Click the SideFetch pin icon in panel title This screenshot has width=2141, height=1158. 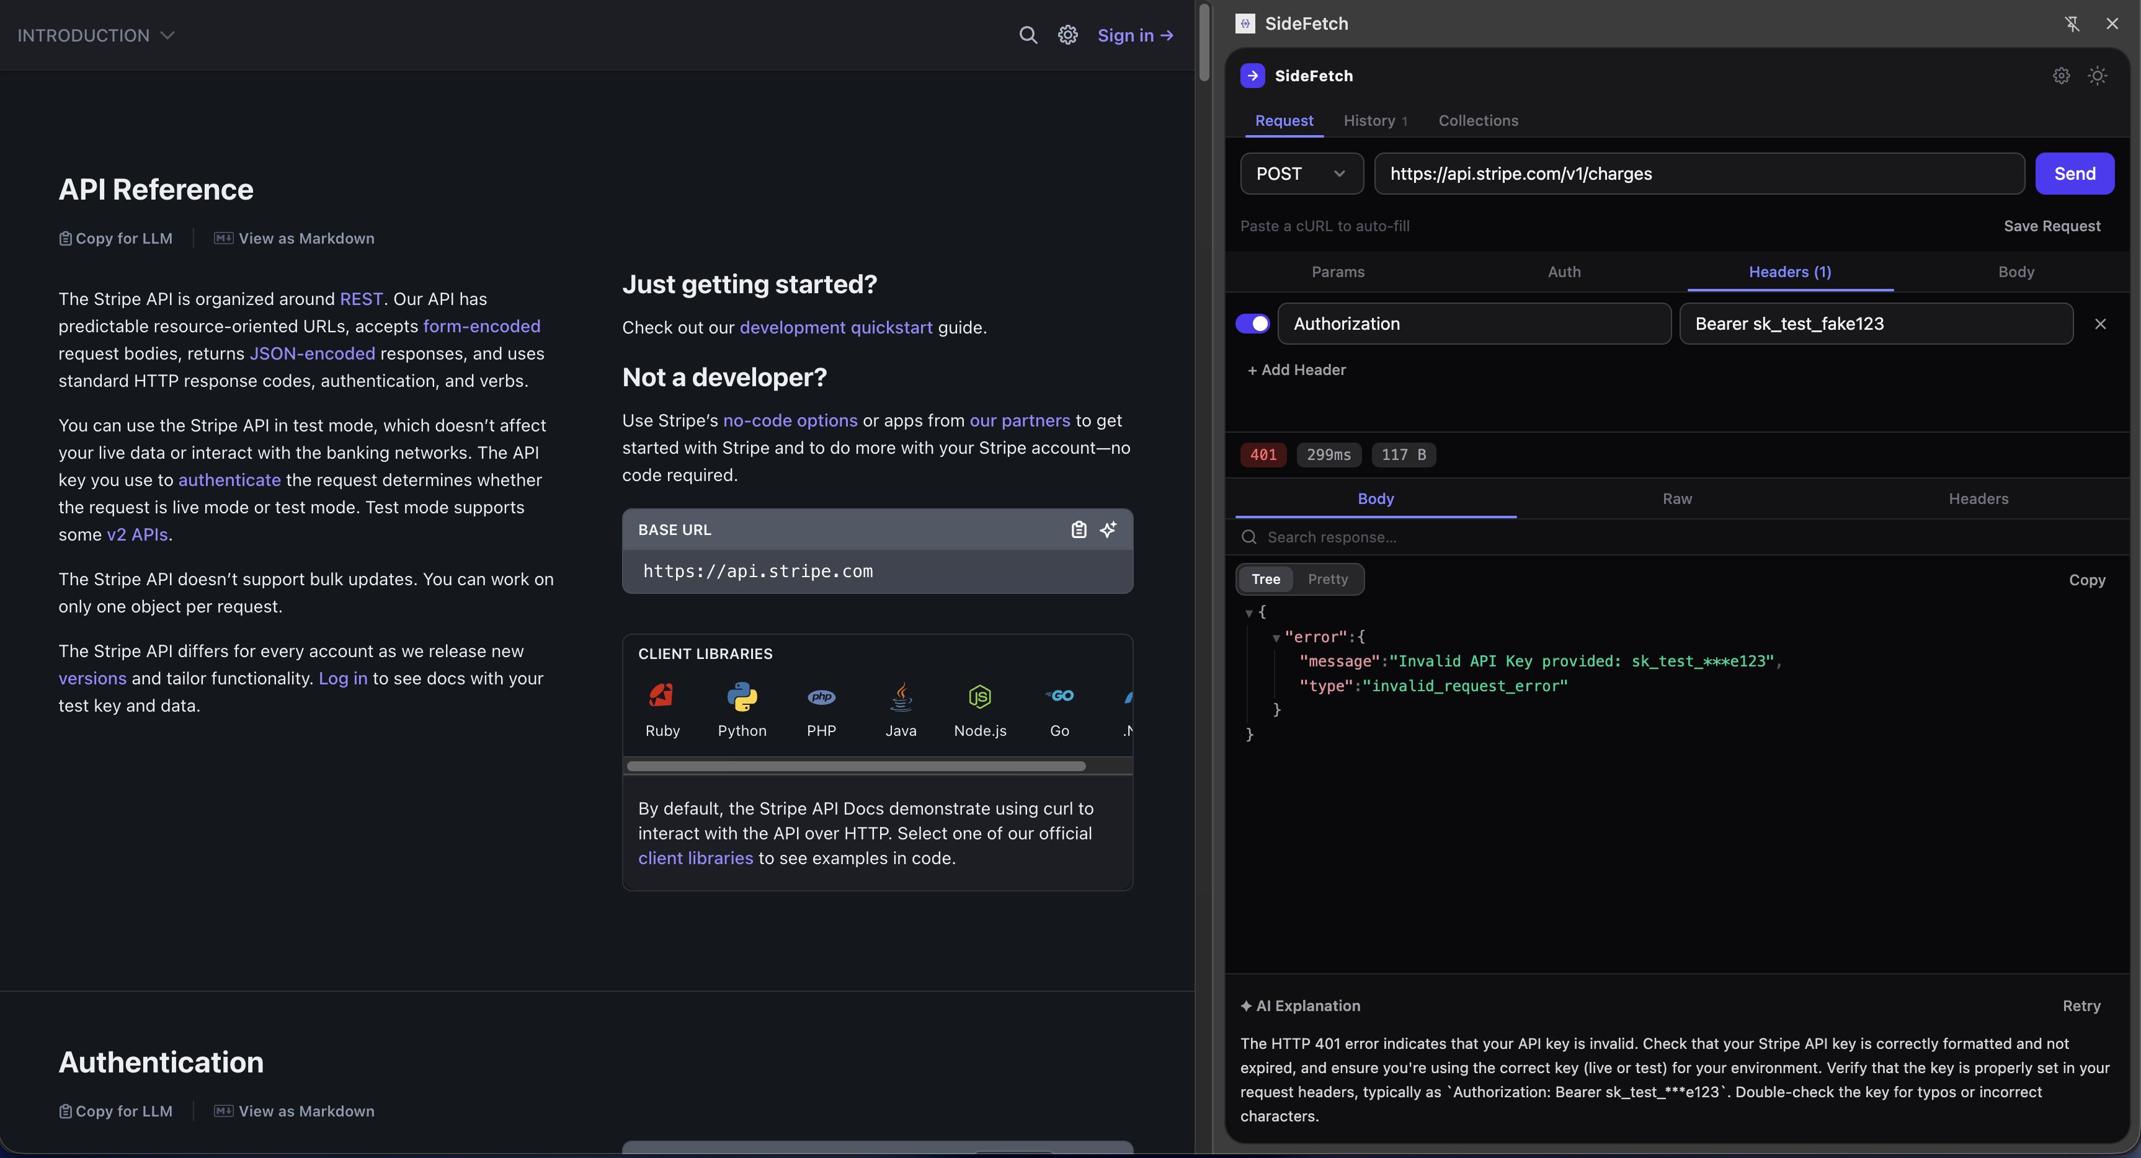(2072, 24)
